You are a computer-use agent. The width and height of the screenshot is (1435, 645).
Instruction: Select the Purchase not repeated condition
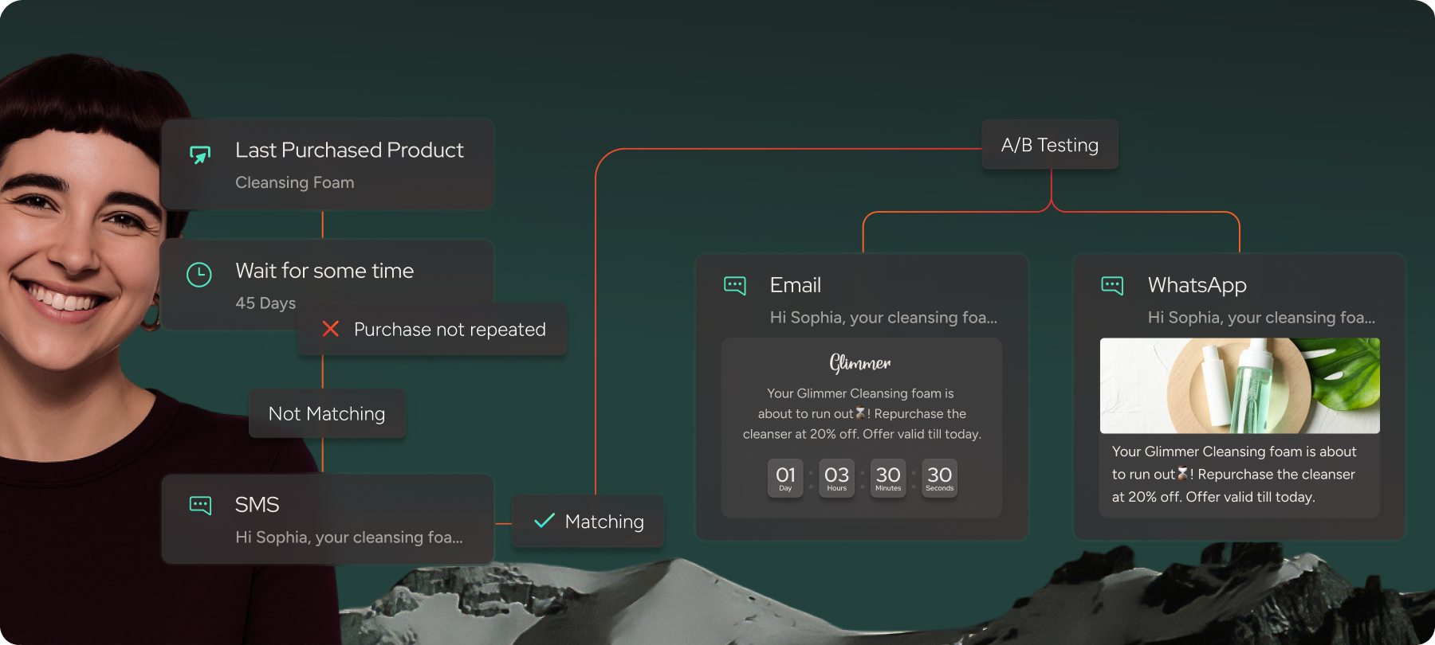tap(432, 329)
